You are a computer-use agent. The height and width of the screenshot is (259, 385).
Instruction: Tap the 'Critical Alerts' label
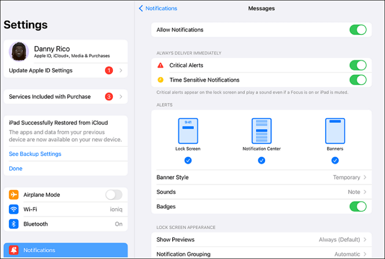click(x=186, y=65)
